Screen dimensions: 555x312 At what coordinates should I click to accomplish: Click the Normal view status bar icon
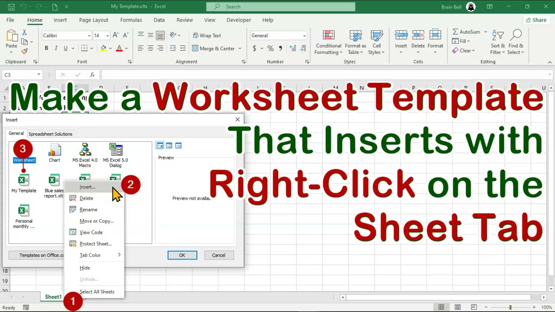click(441, 307)
